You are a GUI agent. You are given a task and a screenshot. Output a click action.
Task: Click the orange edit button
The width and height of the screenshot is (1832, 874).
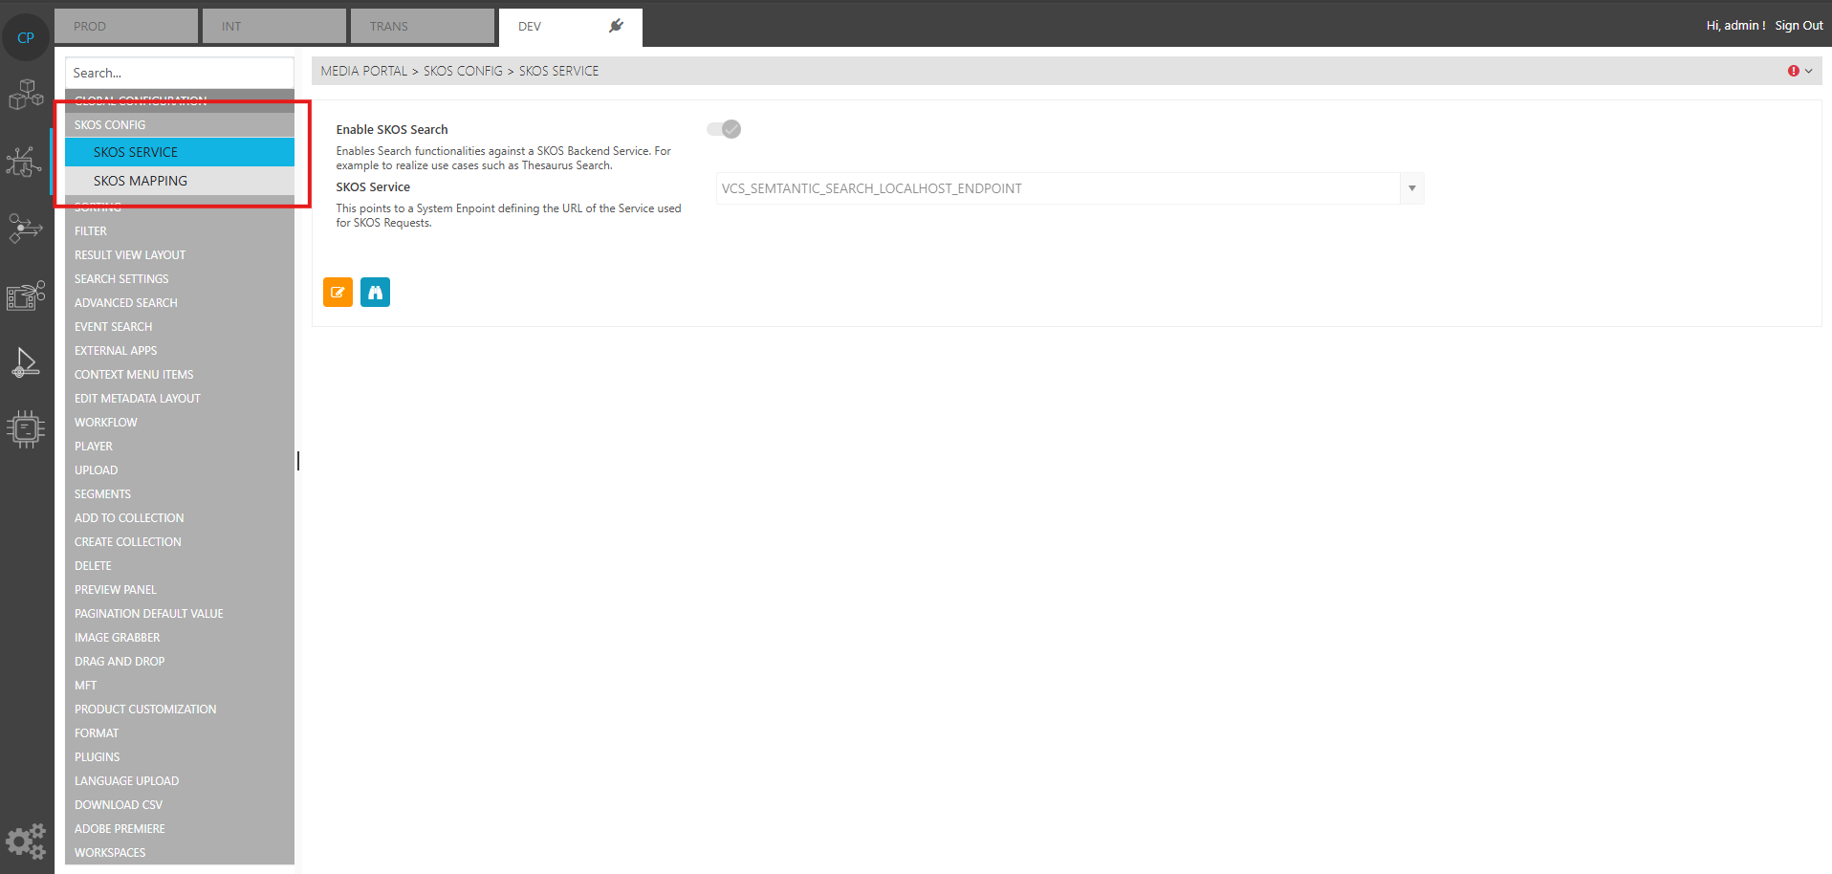[338, 293]
